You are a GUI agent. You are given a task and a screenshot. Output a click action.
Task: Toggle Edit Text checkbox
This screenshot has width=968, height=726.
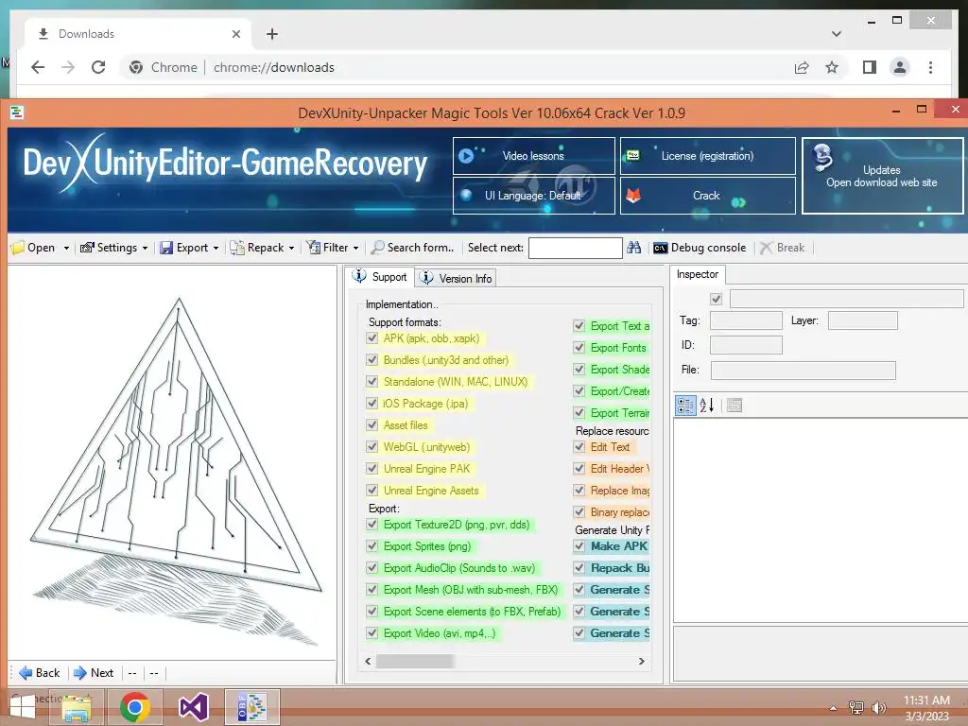tap(579, 447)
